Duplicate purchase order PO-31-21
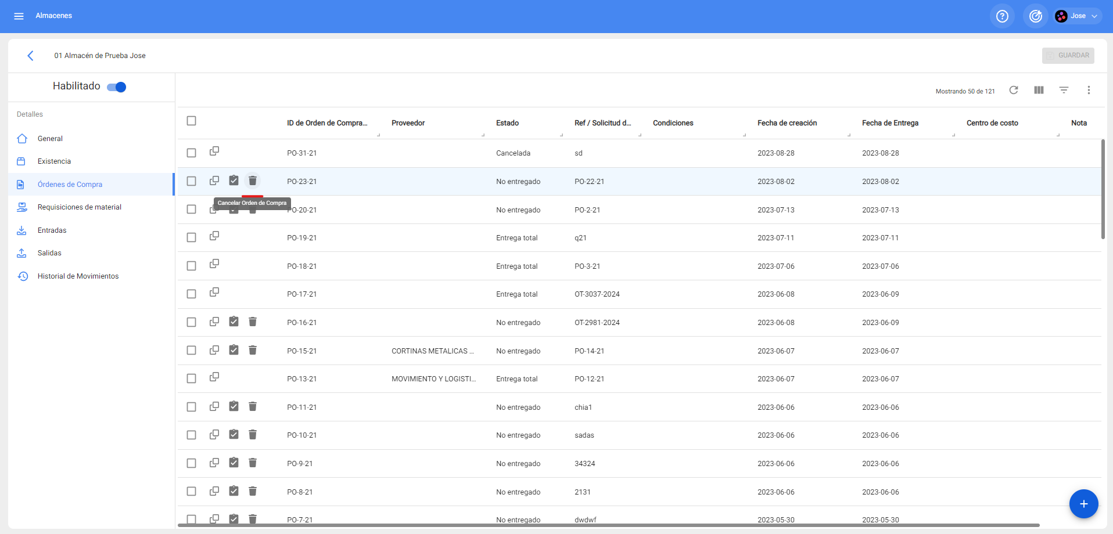Screen dimensions: 1113x534 click(214, 151)
